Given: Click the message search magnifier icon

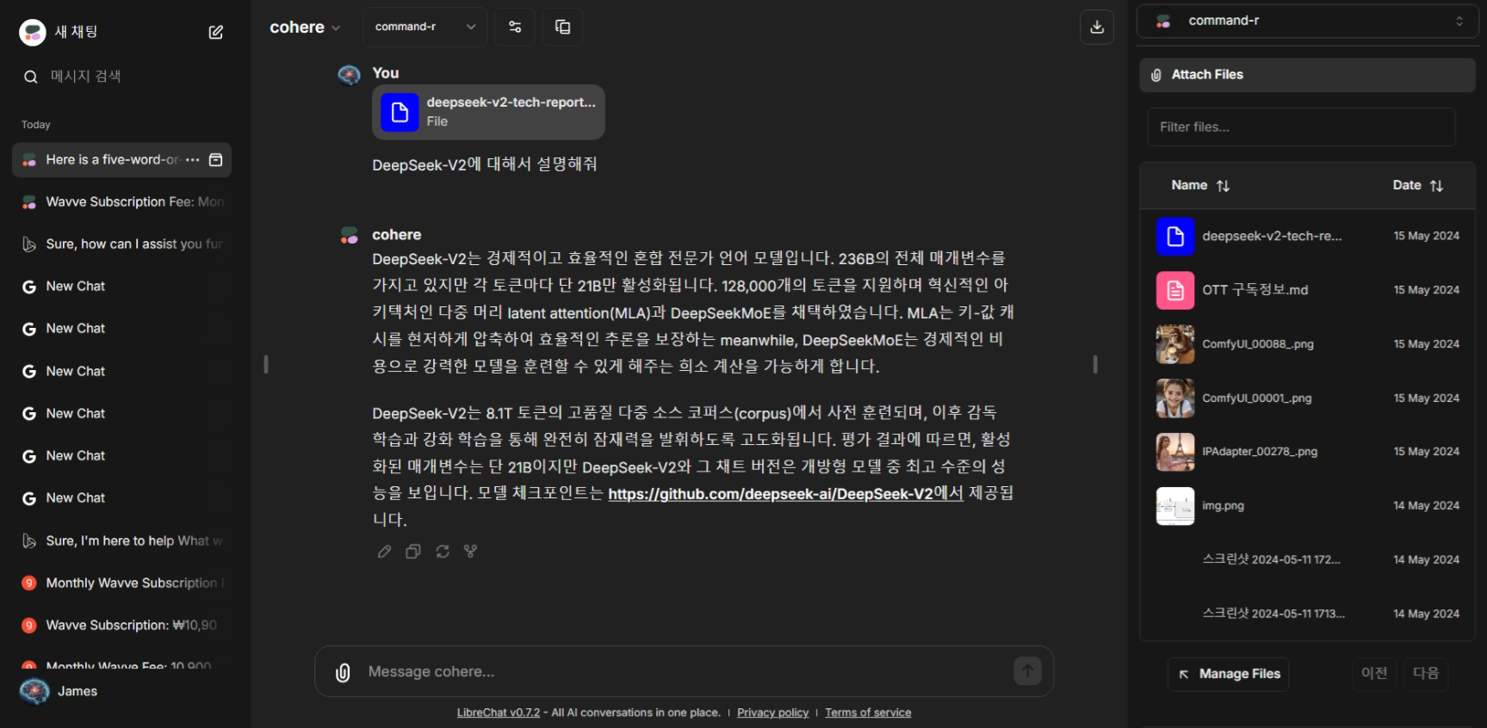Looking at the screenshot, I should click(x=30, y=77).
